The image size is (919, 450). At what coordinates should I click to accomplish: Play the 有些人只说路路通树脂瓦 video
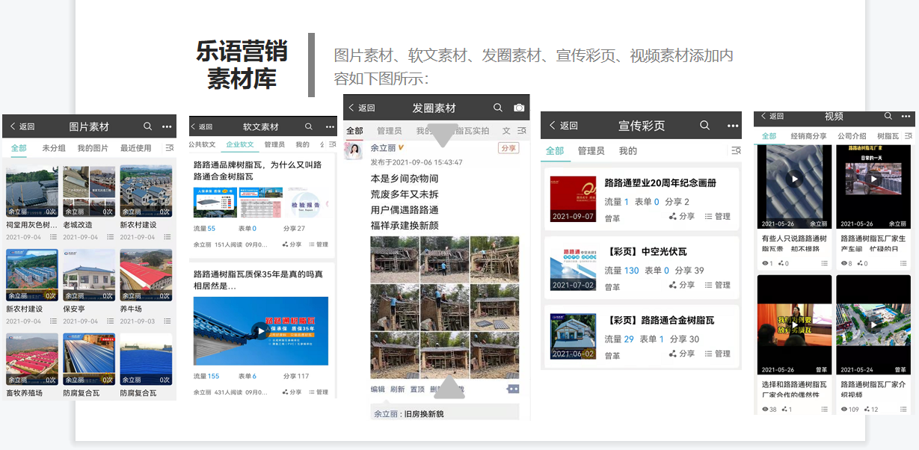794,179
